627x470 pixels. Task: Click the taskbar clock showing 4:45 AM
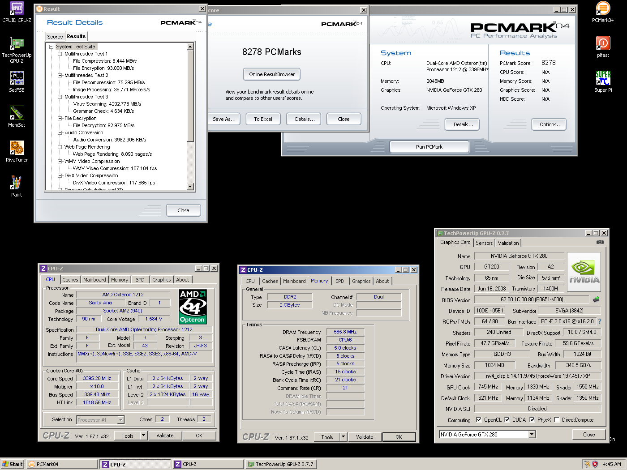coord(612,464)
